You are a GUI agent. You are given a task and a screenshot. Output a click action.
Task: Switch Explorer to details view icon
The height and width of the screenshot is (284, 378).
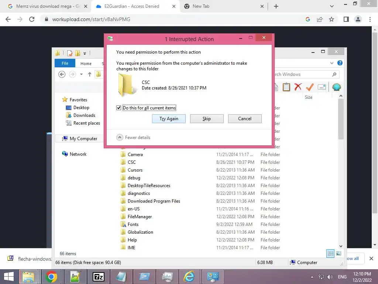coord(330,254)
